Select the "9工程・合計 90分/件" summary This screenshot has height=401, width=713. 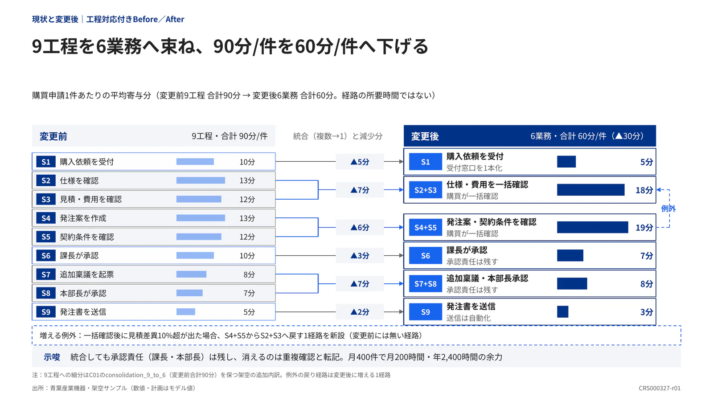[x=229, y=136]
